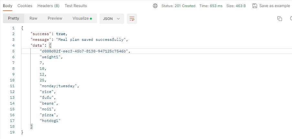Click the 201 Created status text
Viewport: 292px width, 139px height.
(185, 6)
